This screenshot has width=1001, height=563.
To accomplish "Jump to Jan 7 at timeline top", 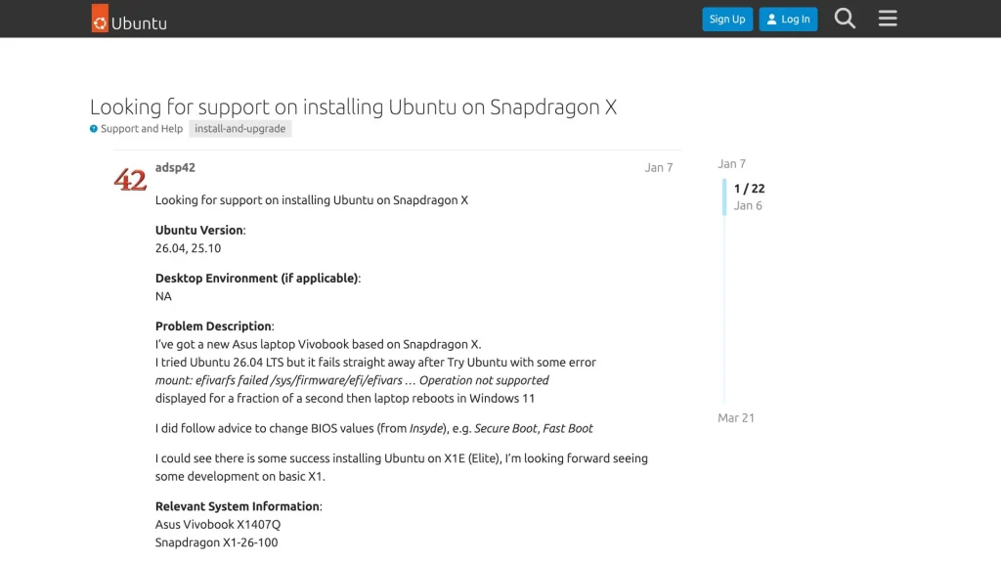I will click(731, 164).
